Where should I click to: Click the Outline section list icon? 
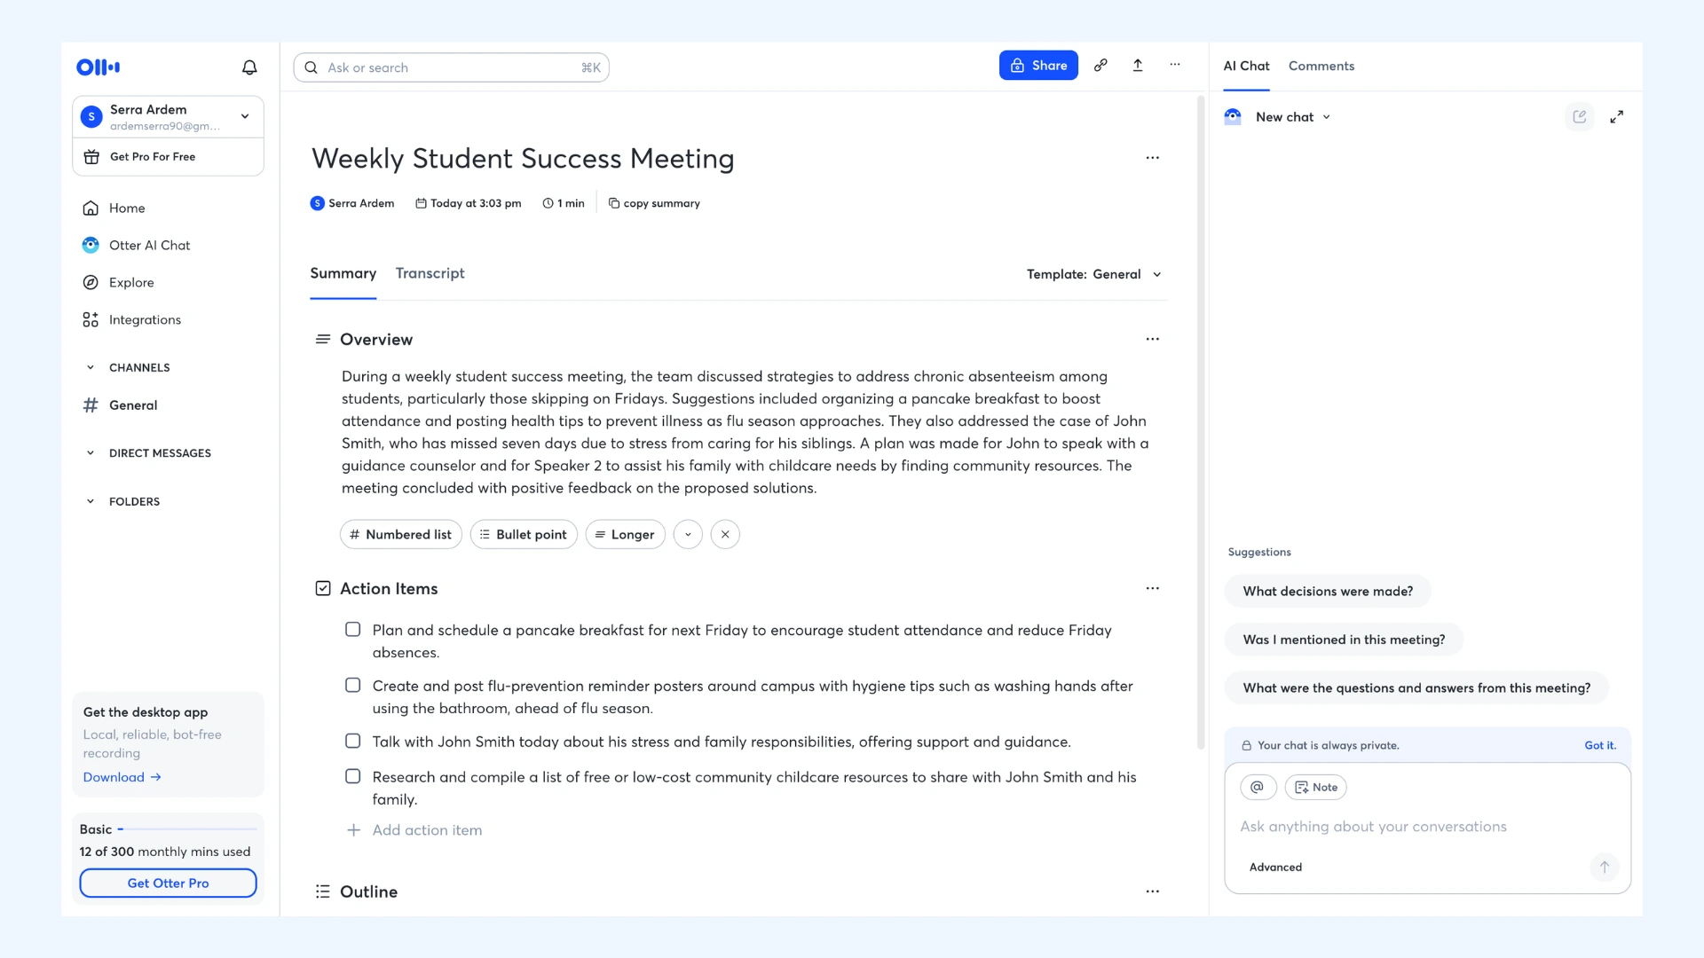tap(323, 891)
